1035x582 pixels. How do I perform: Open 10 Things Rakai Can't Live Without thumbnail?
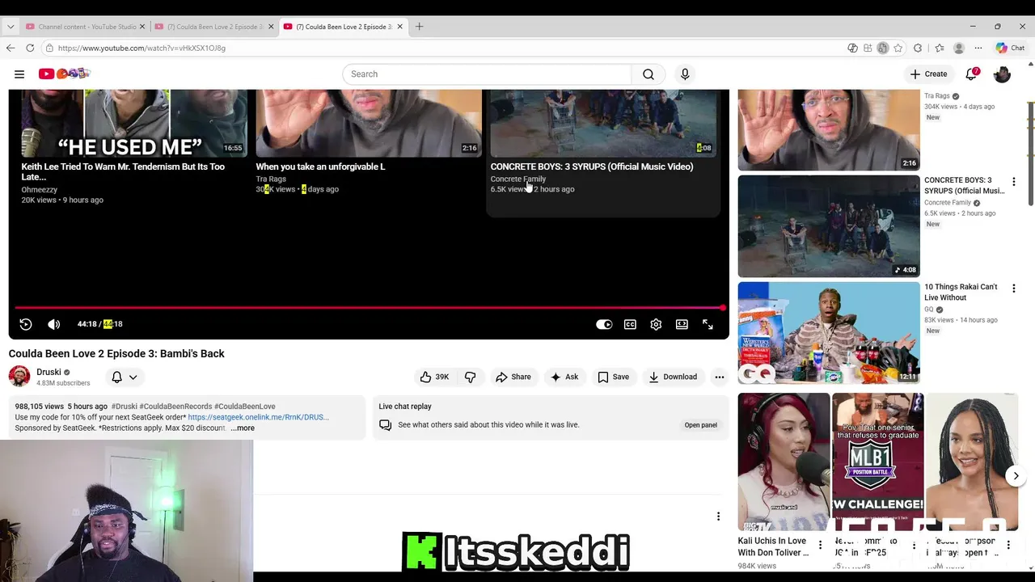828,332
